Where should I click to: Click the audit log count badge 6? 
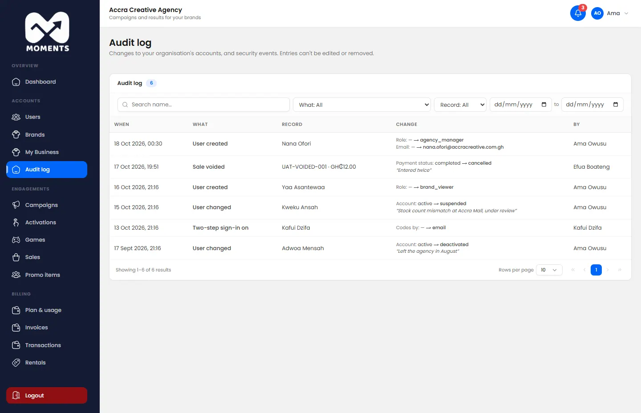click(x=151, y=83)
